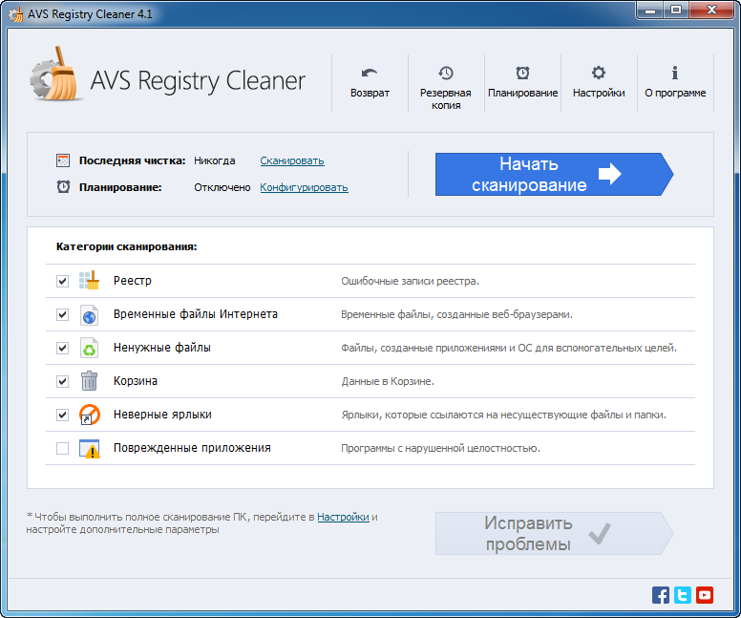Disable Временные файлы Интернета checkbox

coord(63,314)
